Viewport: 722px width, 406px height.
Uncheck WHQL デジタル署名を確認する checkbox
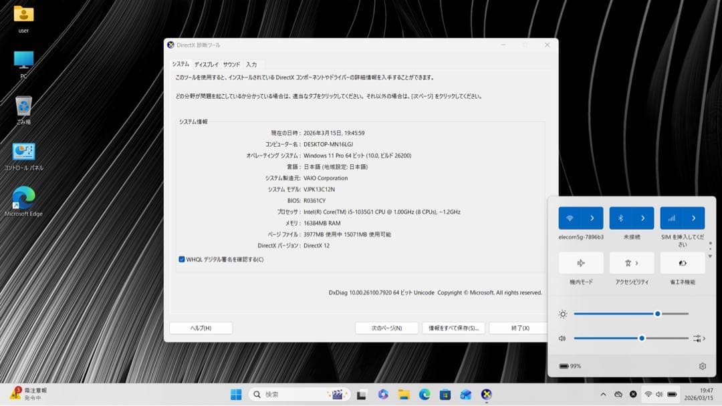(181, 259)
